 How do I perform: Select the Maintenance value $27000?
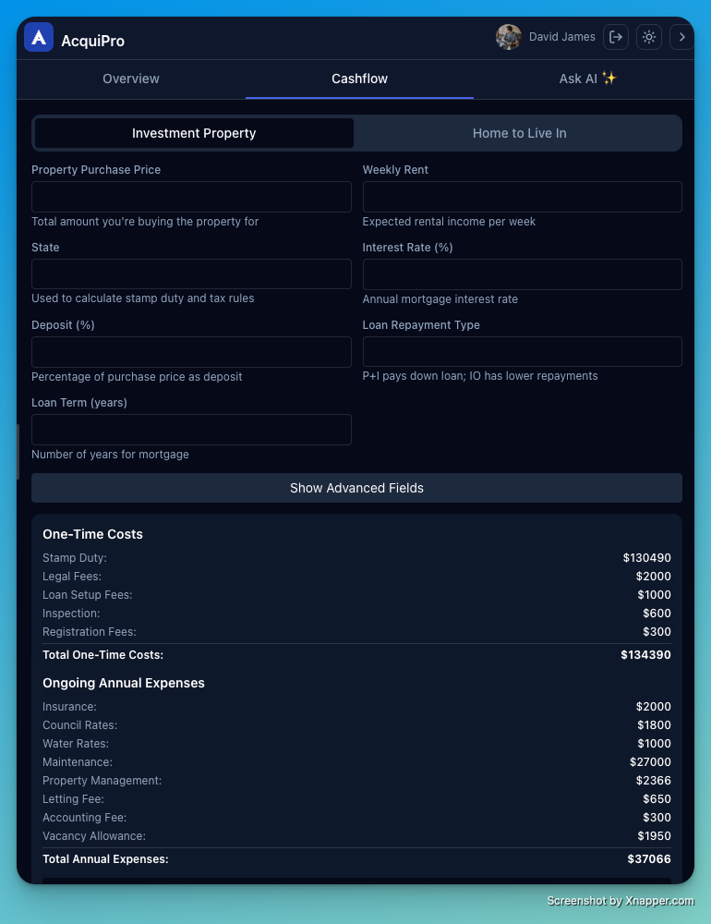click(650, 762)
